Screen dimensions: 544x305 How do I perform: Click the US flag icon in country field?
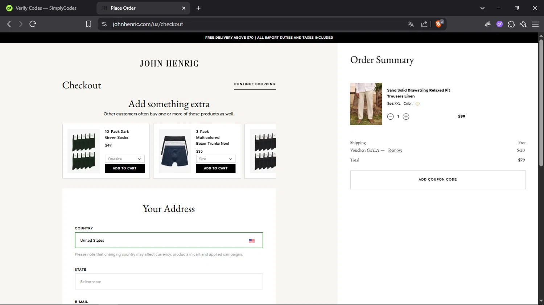[x=252, y=241]
